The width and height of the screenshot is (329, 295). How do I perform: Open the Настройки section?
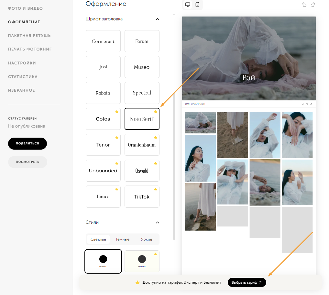(22, 63)
